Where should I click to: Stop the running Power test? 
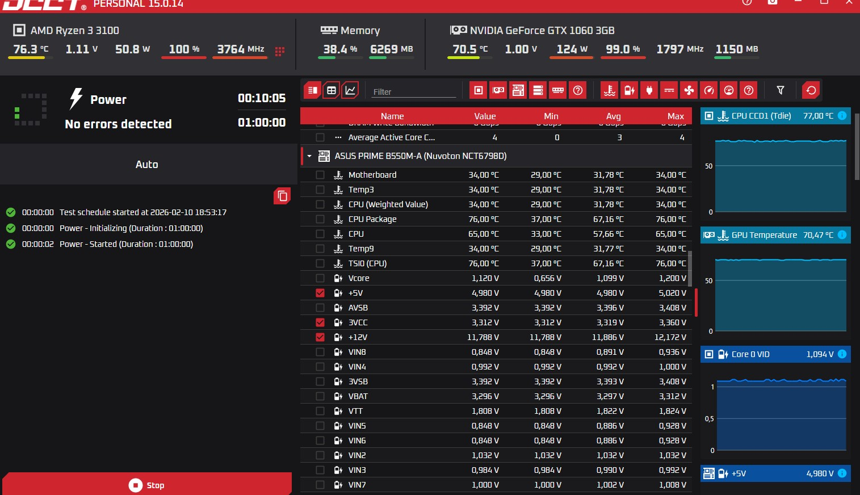tap(147, 485)
